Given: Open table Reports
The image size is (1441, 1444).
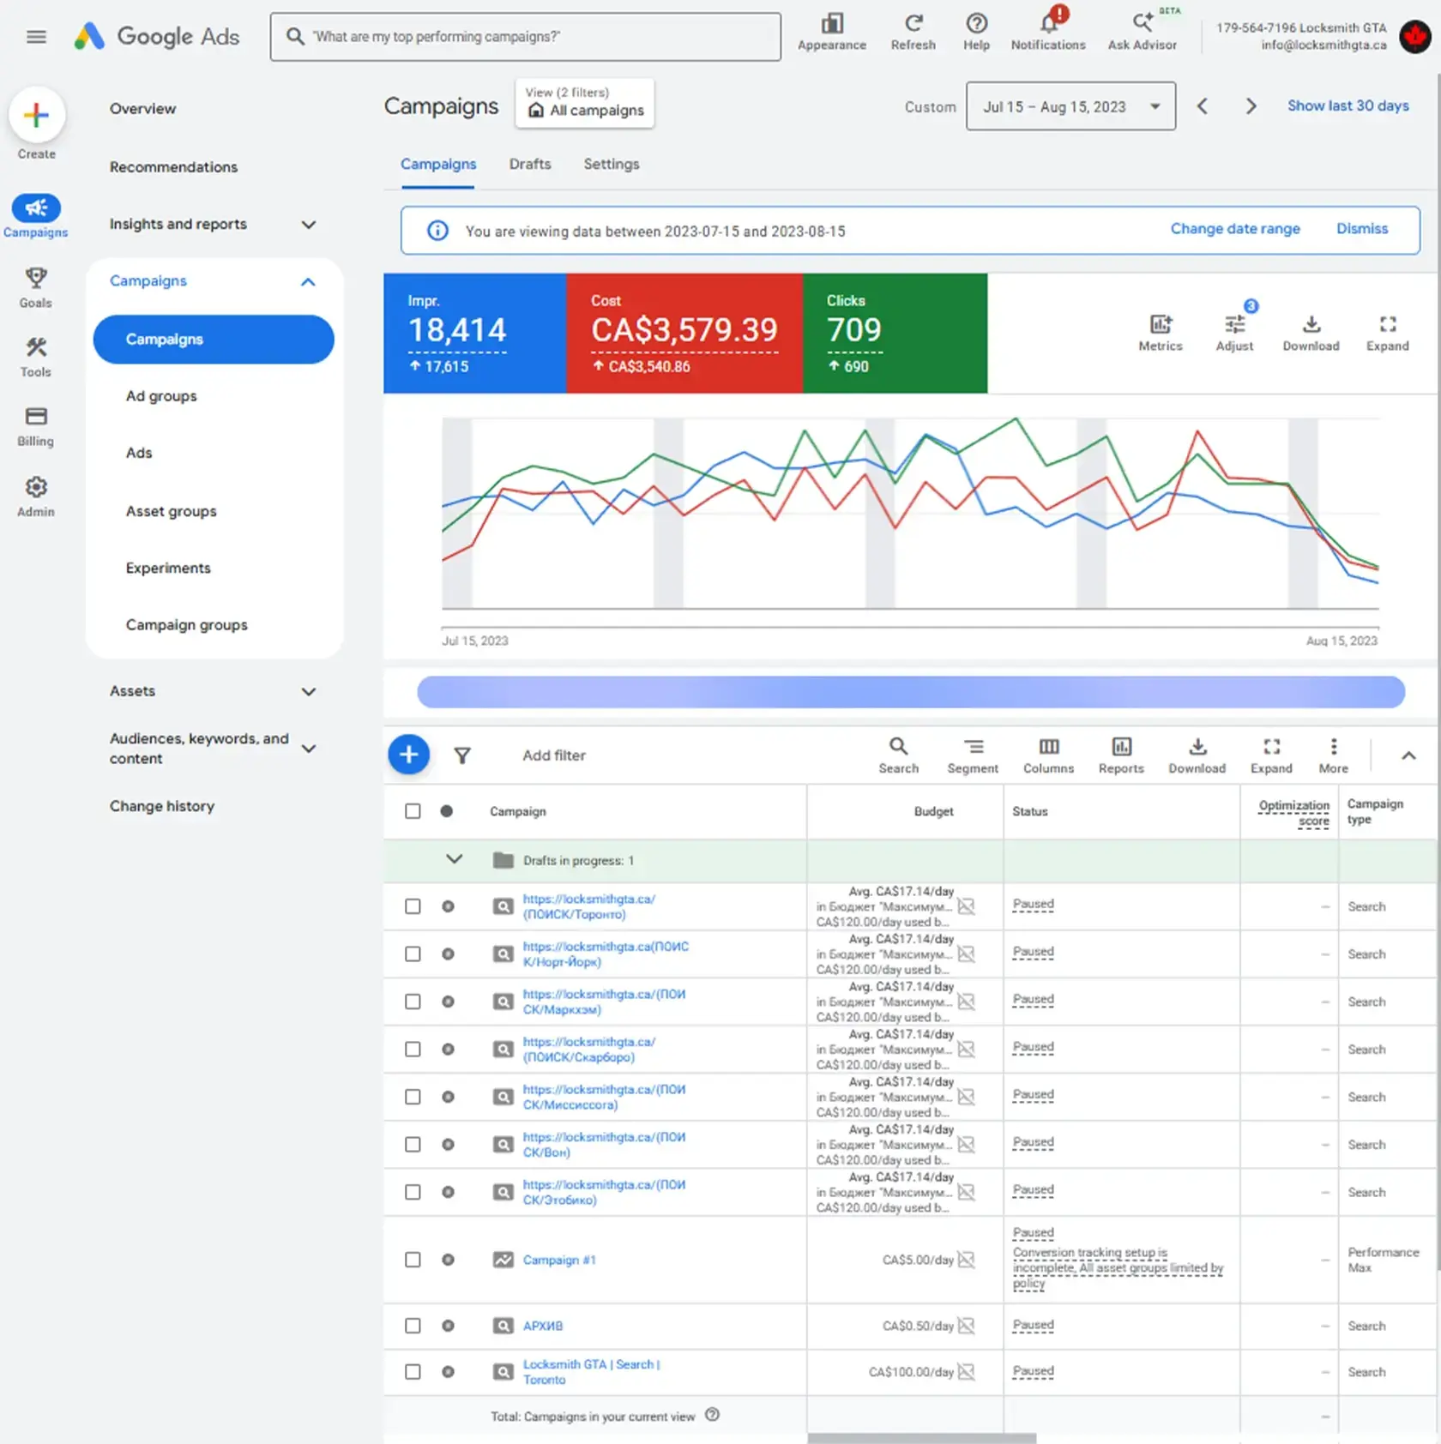Looking at the screenshot, I should (x=1121, y=755).
